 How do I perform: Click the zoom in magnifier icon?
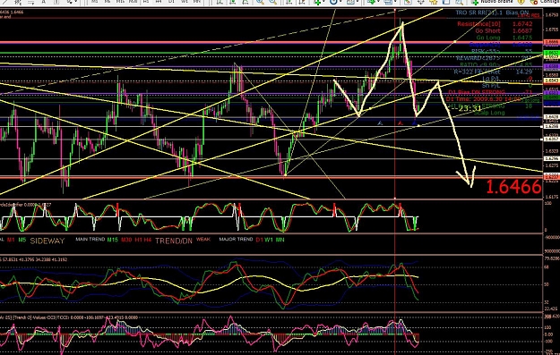click(x=260, y=2)
